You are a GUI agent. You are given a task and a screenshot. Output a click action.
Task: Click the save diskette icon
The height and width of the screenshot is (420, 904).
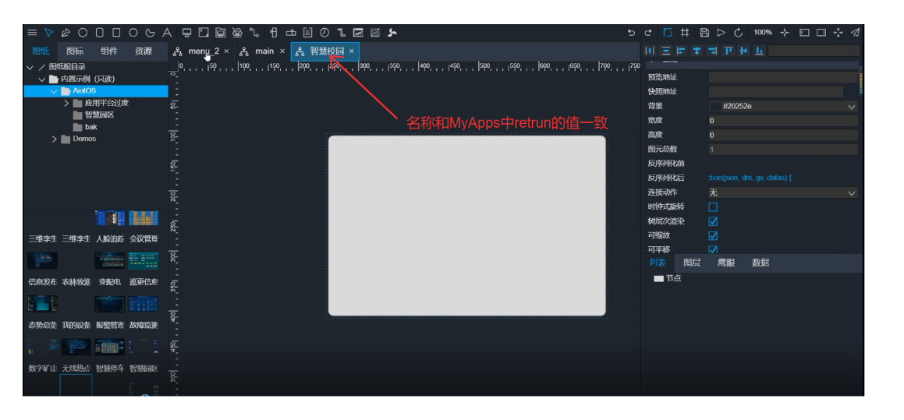click(704, 33)
